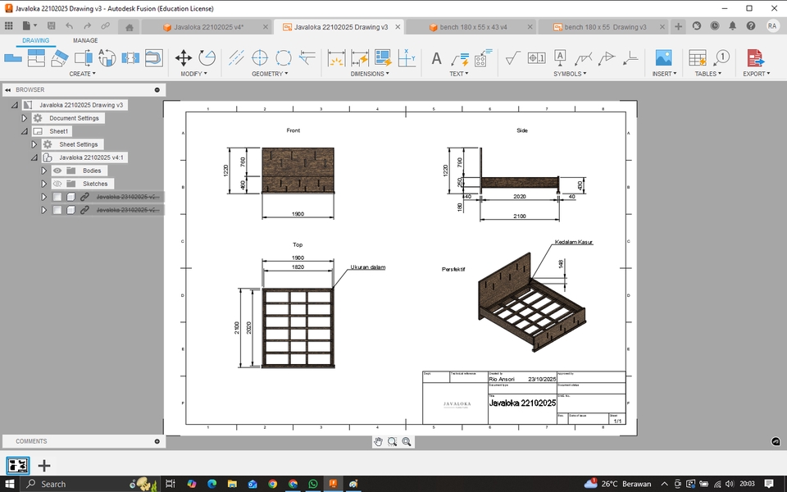Select the Table tool
Image resolution: width=787 pixels, height=492 pixels.
[697, 58]
